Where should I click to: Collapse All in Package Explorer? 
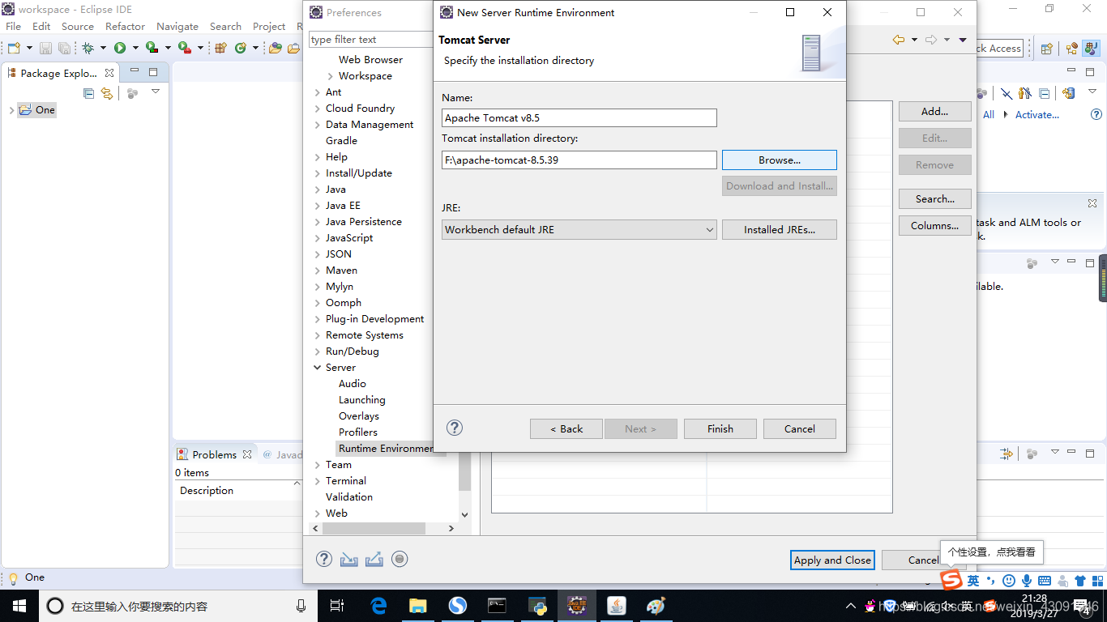coord(89,93)
